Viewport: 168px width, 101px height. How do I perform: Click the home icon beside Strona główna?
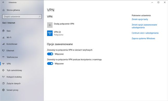tap(4, 10)
